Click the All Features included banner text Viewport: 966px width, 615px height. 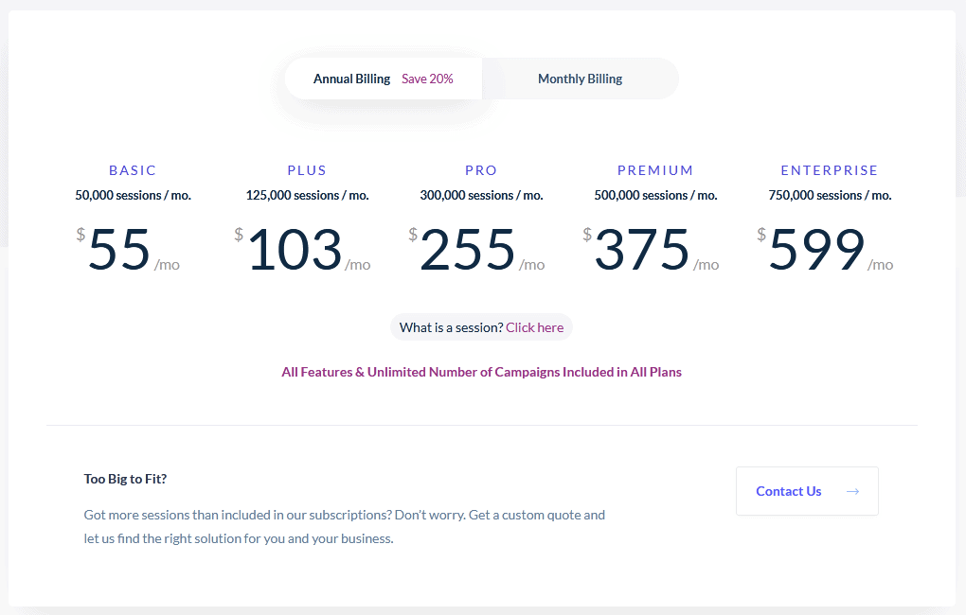(x=481, y=371)
